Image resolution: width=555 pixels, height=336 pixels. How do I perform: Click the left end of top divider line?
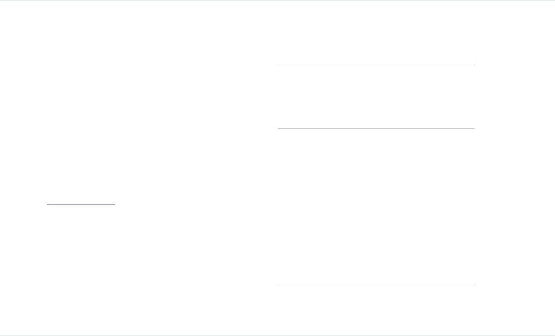tap(279, 65)
